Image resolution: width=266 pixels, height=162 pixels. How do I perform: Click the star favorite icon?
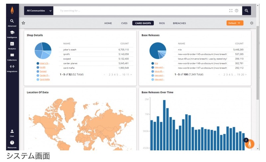pyautogui.click(x=23, y=23)
